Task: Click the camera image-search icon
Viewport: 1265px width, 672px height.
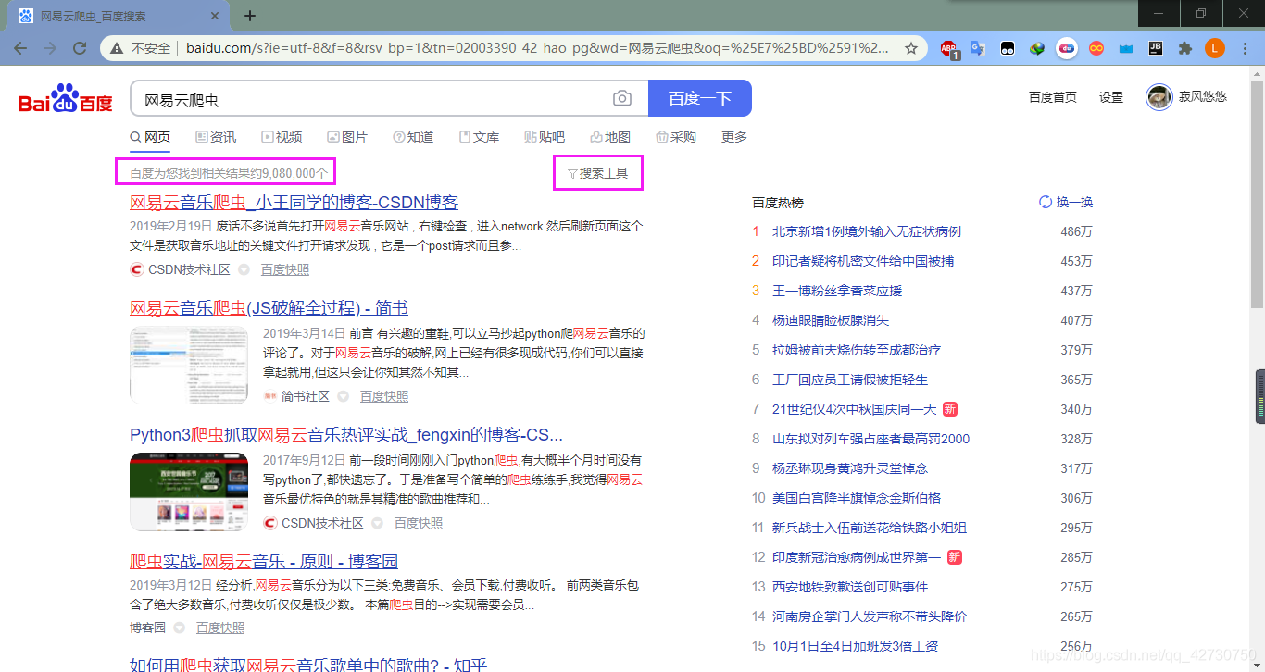Action: pos(622,99)
